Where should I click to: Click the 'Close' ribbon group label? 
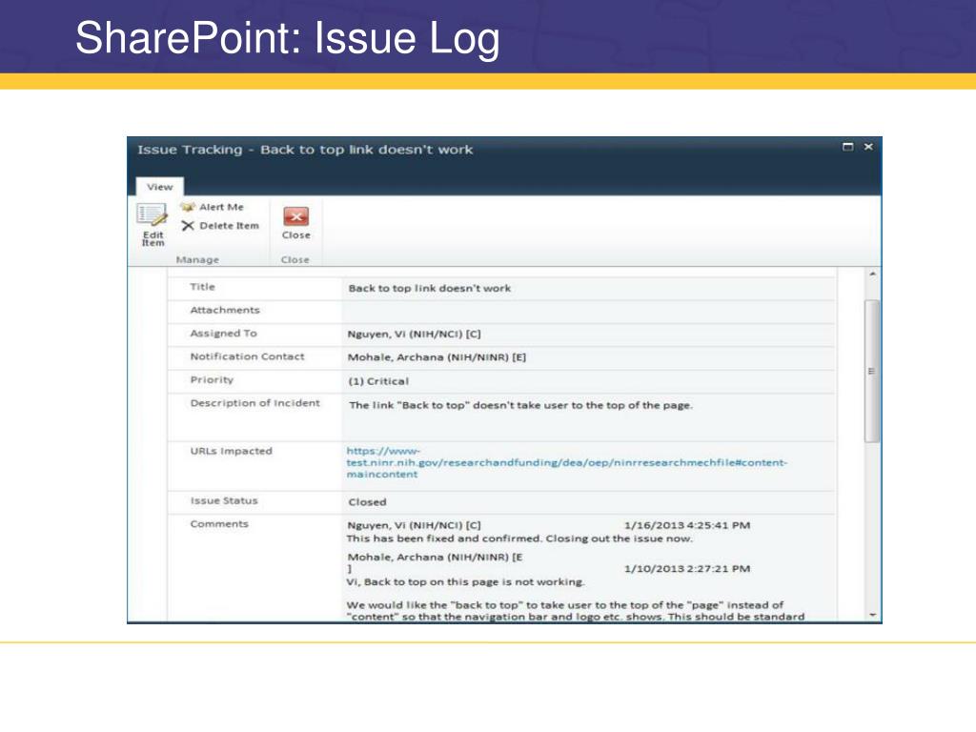point(295,259)
